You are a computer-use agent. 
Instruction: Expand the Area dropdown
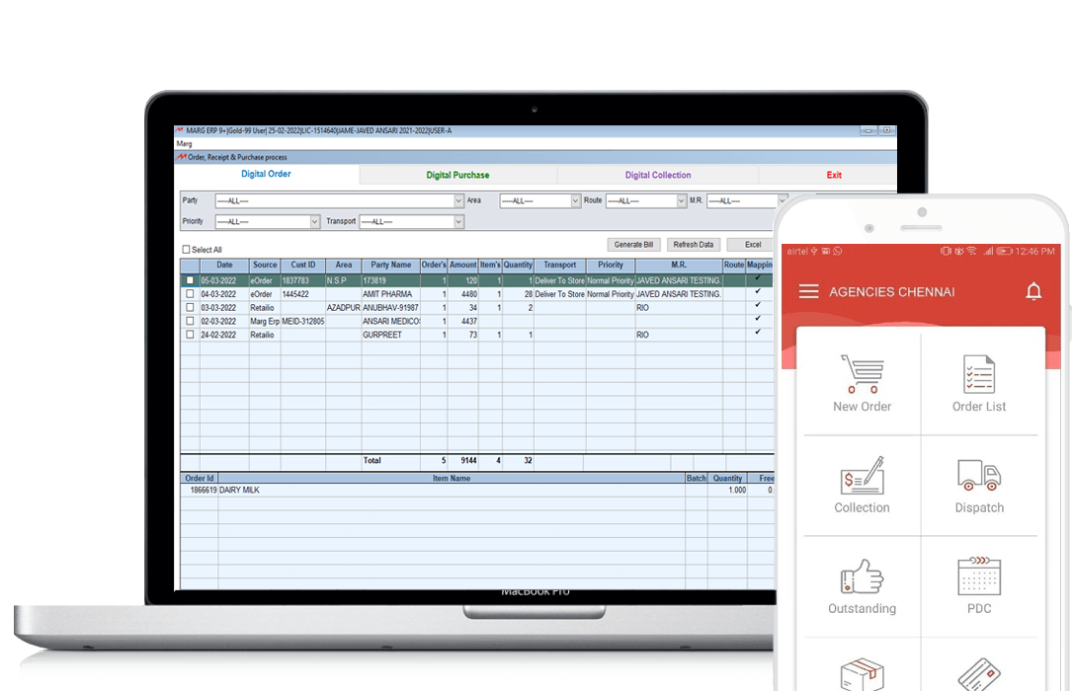(x=575, y=201)
